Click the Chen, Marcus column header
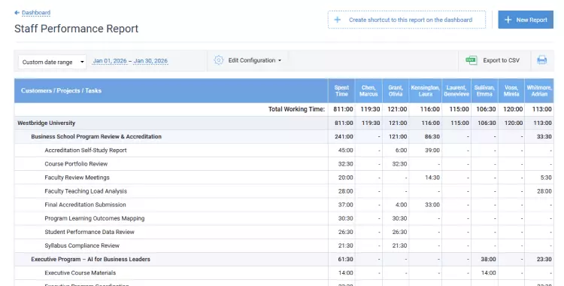Image resolution: width=564 pixels, height=286 pixels. pyautogui.click(x=368, y=90)
